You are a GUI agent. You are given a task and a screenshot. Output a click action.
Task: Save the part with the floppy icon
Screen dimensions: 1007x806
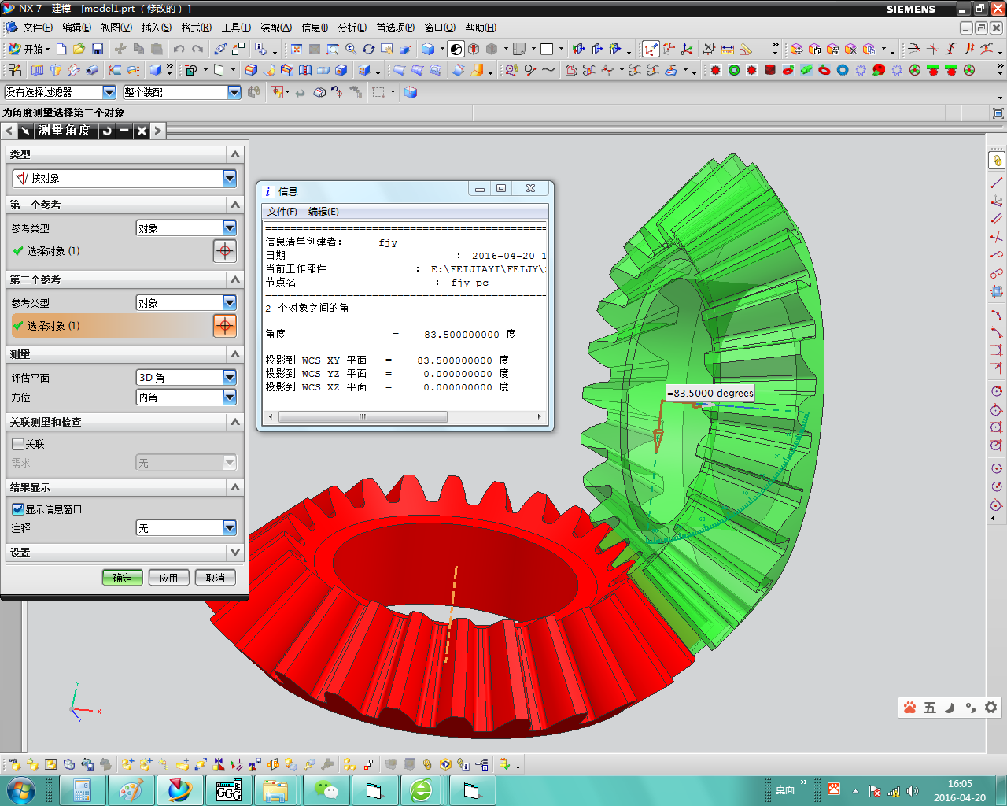(97, 49)
